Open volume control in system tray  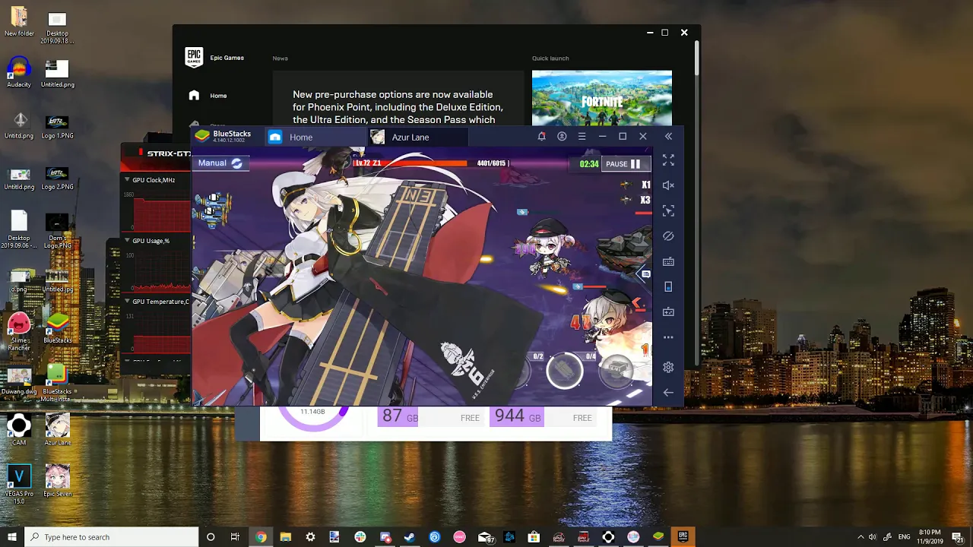coord(873,536)
